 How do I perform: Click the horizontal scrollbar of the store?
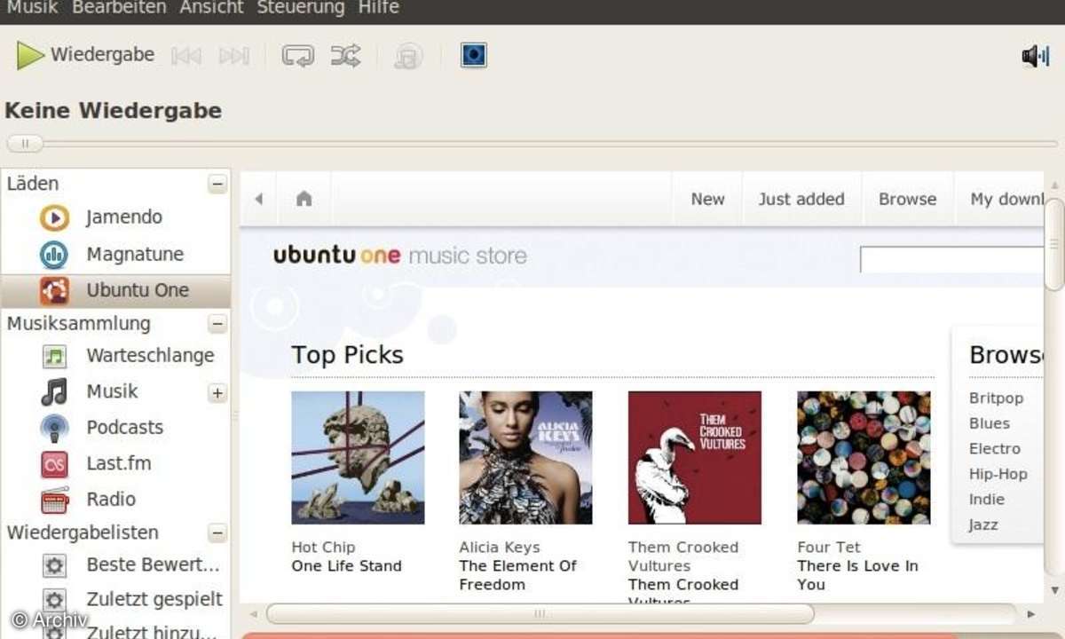tap(540, 613)
